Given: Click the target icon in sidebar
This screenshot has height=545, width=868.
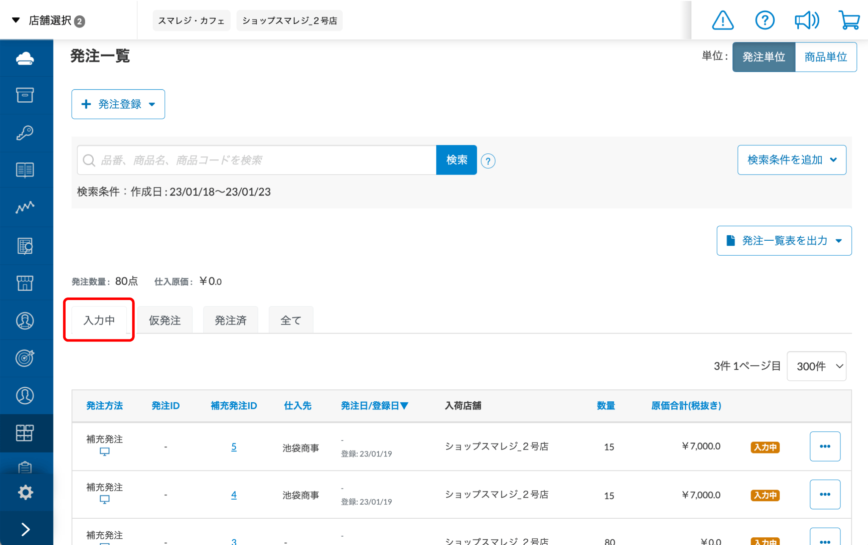Looking at the screenshot, I should (25, 358).
